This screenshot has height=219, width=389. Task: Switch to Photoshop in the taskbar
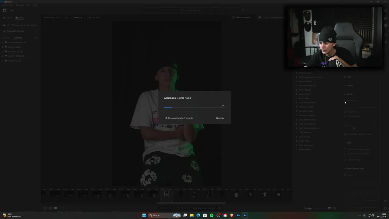pos(238,215)
